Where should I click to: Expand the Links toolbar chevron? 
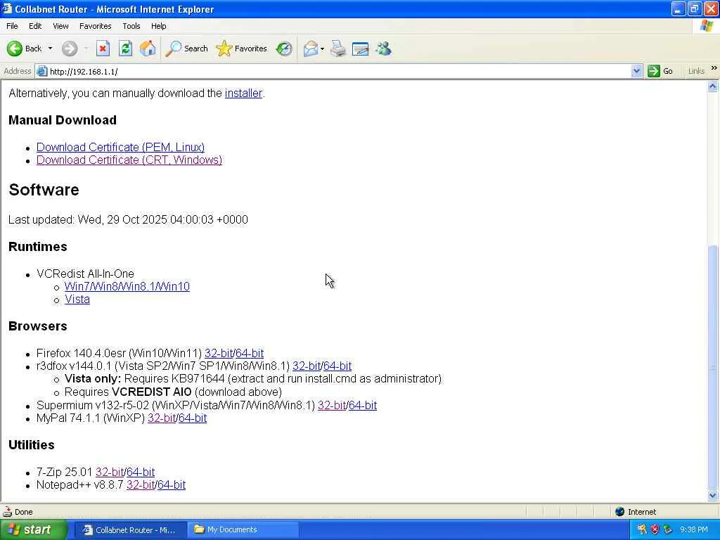[714, 68]
